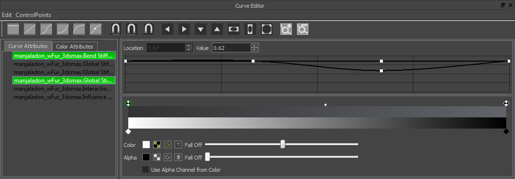The image size is (515, 179).
Task: Switch to the Color Attributes tab
Action: pyautogui.click(x=75, y=47)
